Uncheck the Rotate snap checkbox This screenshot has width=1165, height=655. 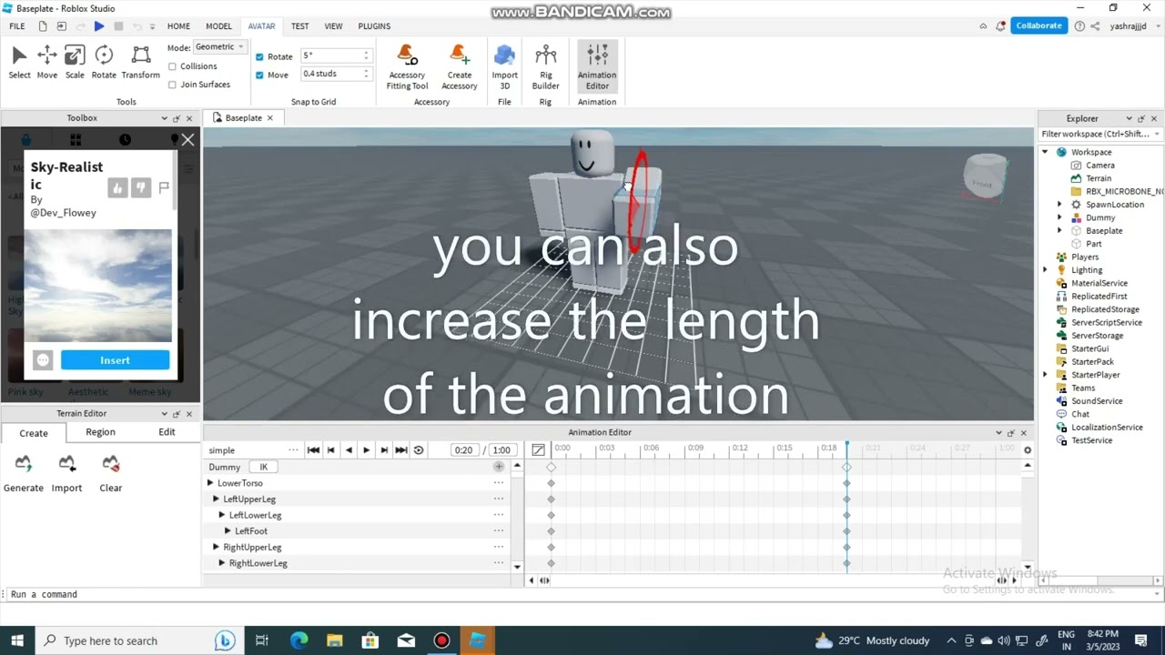tap(260, 56)
